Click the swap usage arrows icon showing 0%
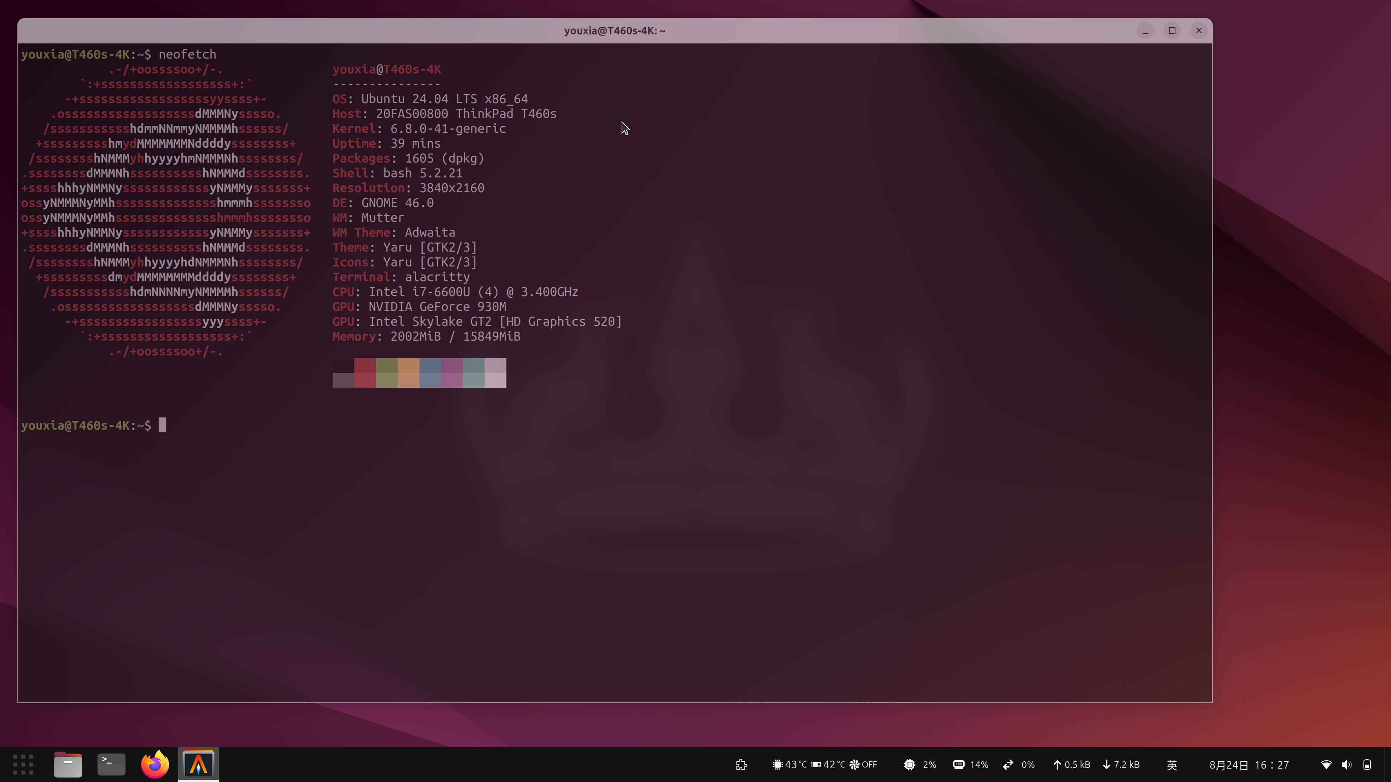The image size is (1391, 782). [x=1008, y=765]
